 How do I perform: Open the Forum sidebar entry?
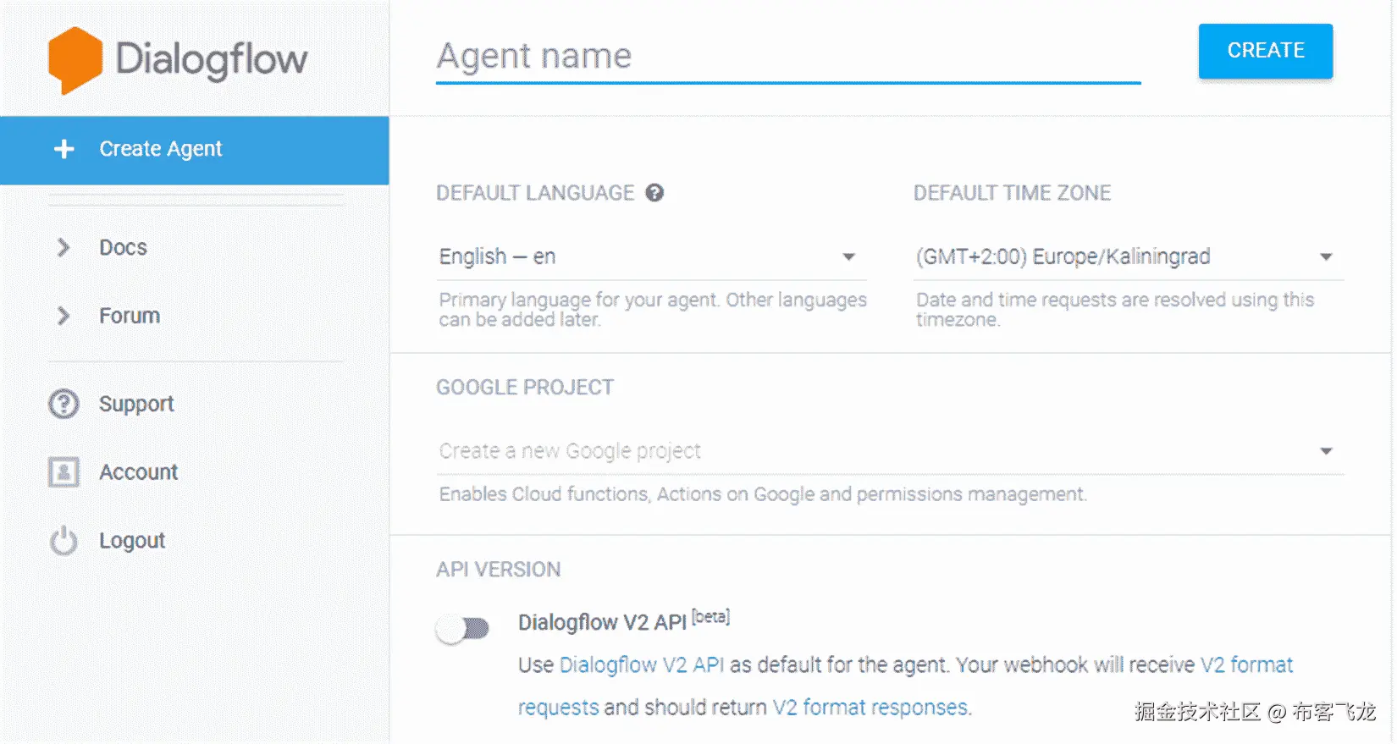pos(130,316)
